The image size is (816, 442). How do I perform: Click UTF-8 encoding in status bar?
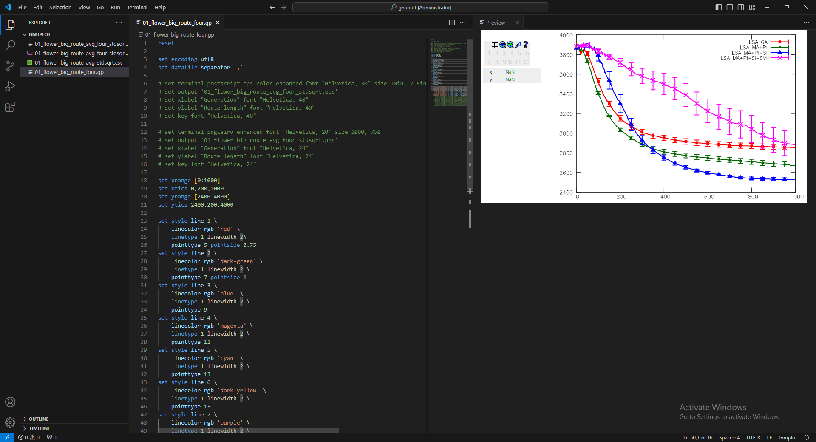754,437
